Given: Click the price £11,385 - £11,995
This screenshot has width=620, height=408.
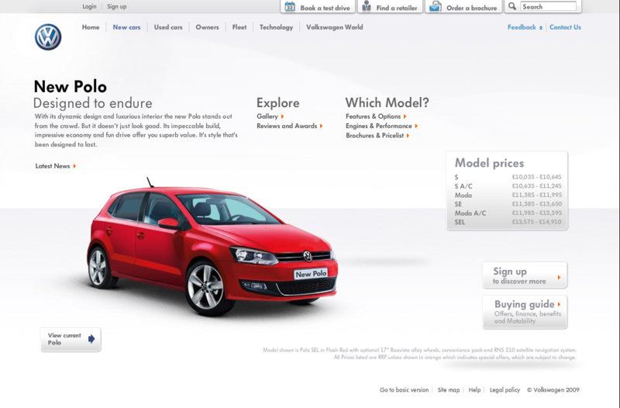Looking at the screenshot, I should (536, 195).
